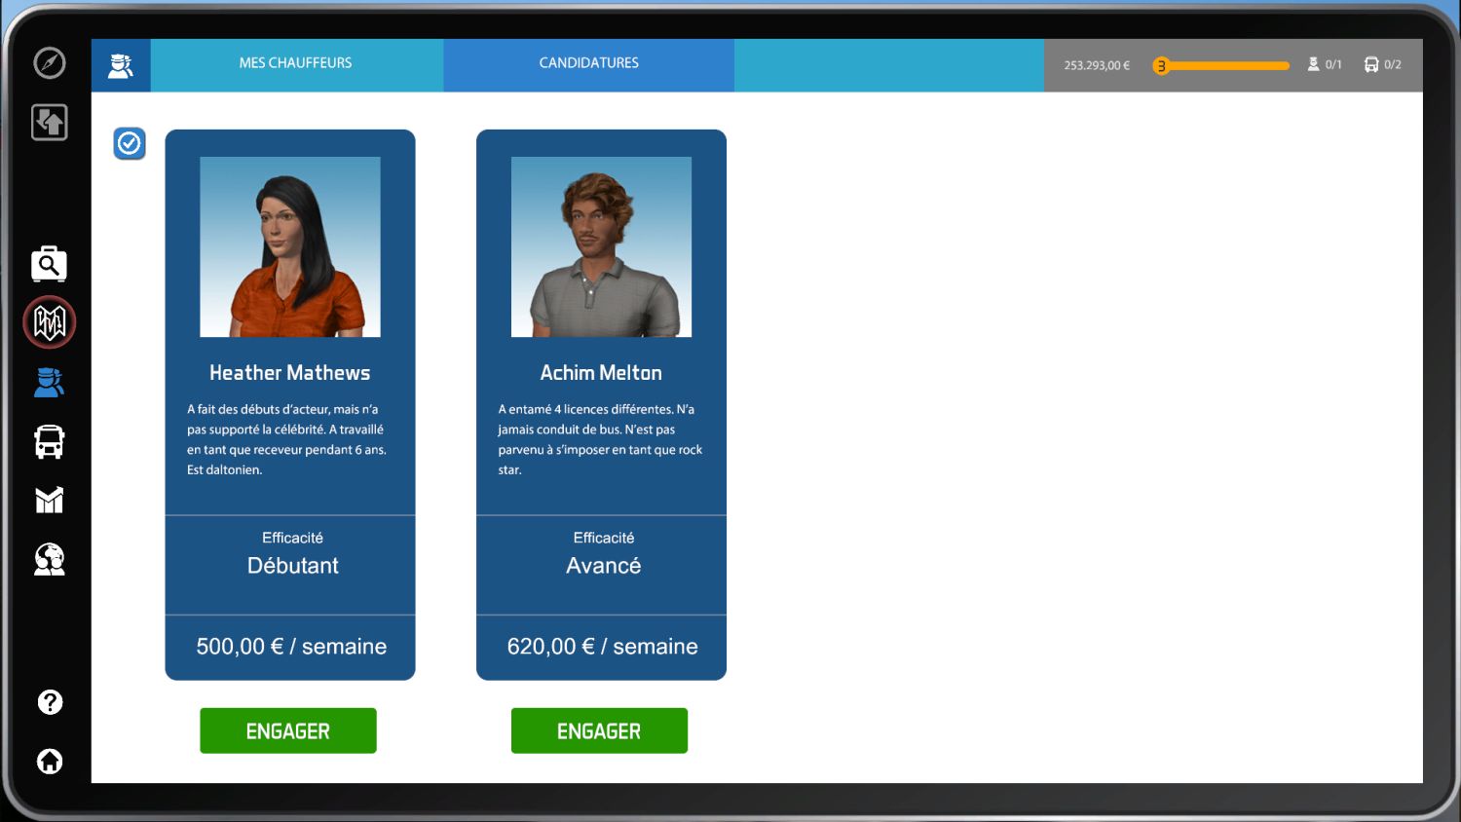The width and height of the screenshot is (1461, 822).
Task: Click Achim Melton biography text
Action: click(600, 439)
